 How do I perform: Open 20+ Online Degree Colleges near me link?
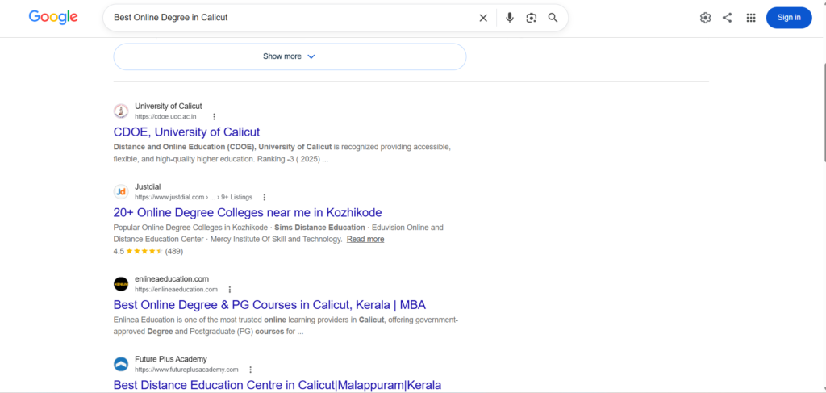click(248, 212)
